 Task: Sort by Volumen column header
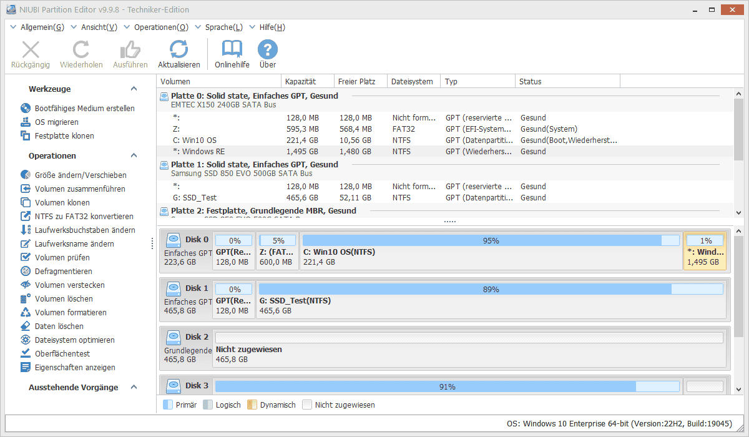pyautogui.click(x=219, y=81)
